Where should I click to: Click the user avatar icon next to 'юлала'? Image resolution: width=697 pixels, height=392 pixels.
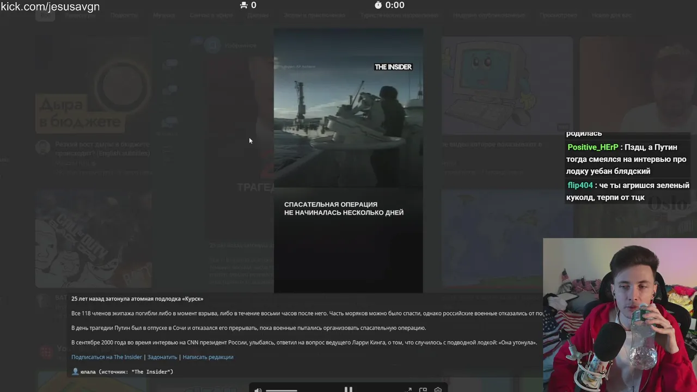[x=75, y=371]
